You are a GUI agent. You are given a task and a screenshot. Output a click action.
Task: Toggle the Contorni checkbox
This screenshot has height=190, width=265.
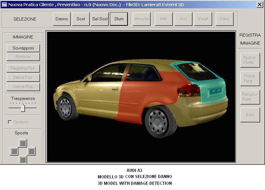coord(10,122)
